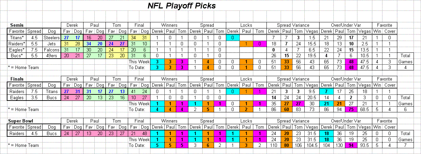Screen dimensions: 421x154
Task: Click the NFL Playoff Picks title
Action: click(182, 6)
